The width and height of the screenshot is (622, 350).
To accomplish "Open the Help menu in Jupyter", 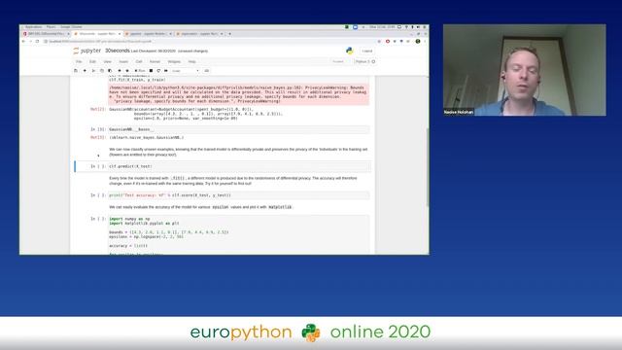I will point(192,61).
